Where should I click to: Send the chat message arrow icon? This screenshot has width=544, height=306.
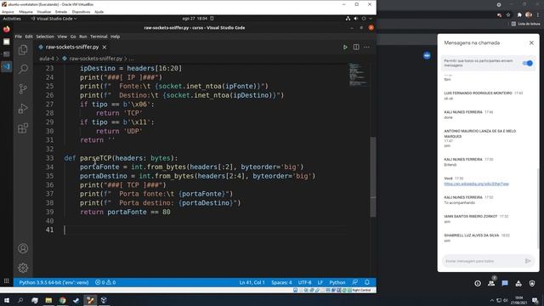pyautogui.click(x=528, y=261)
